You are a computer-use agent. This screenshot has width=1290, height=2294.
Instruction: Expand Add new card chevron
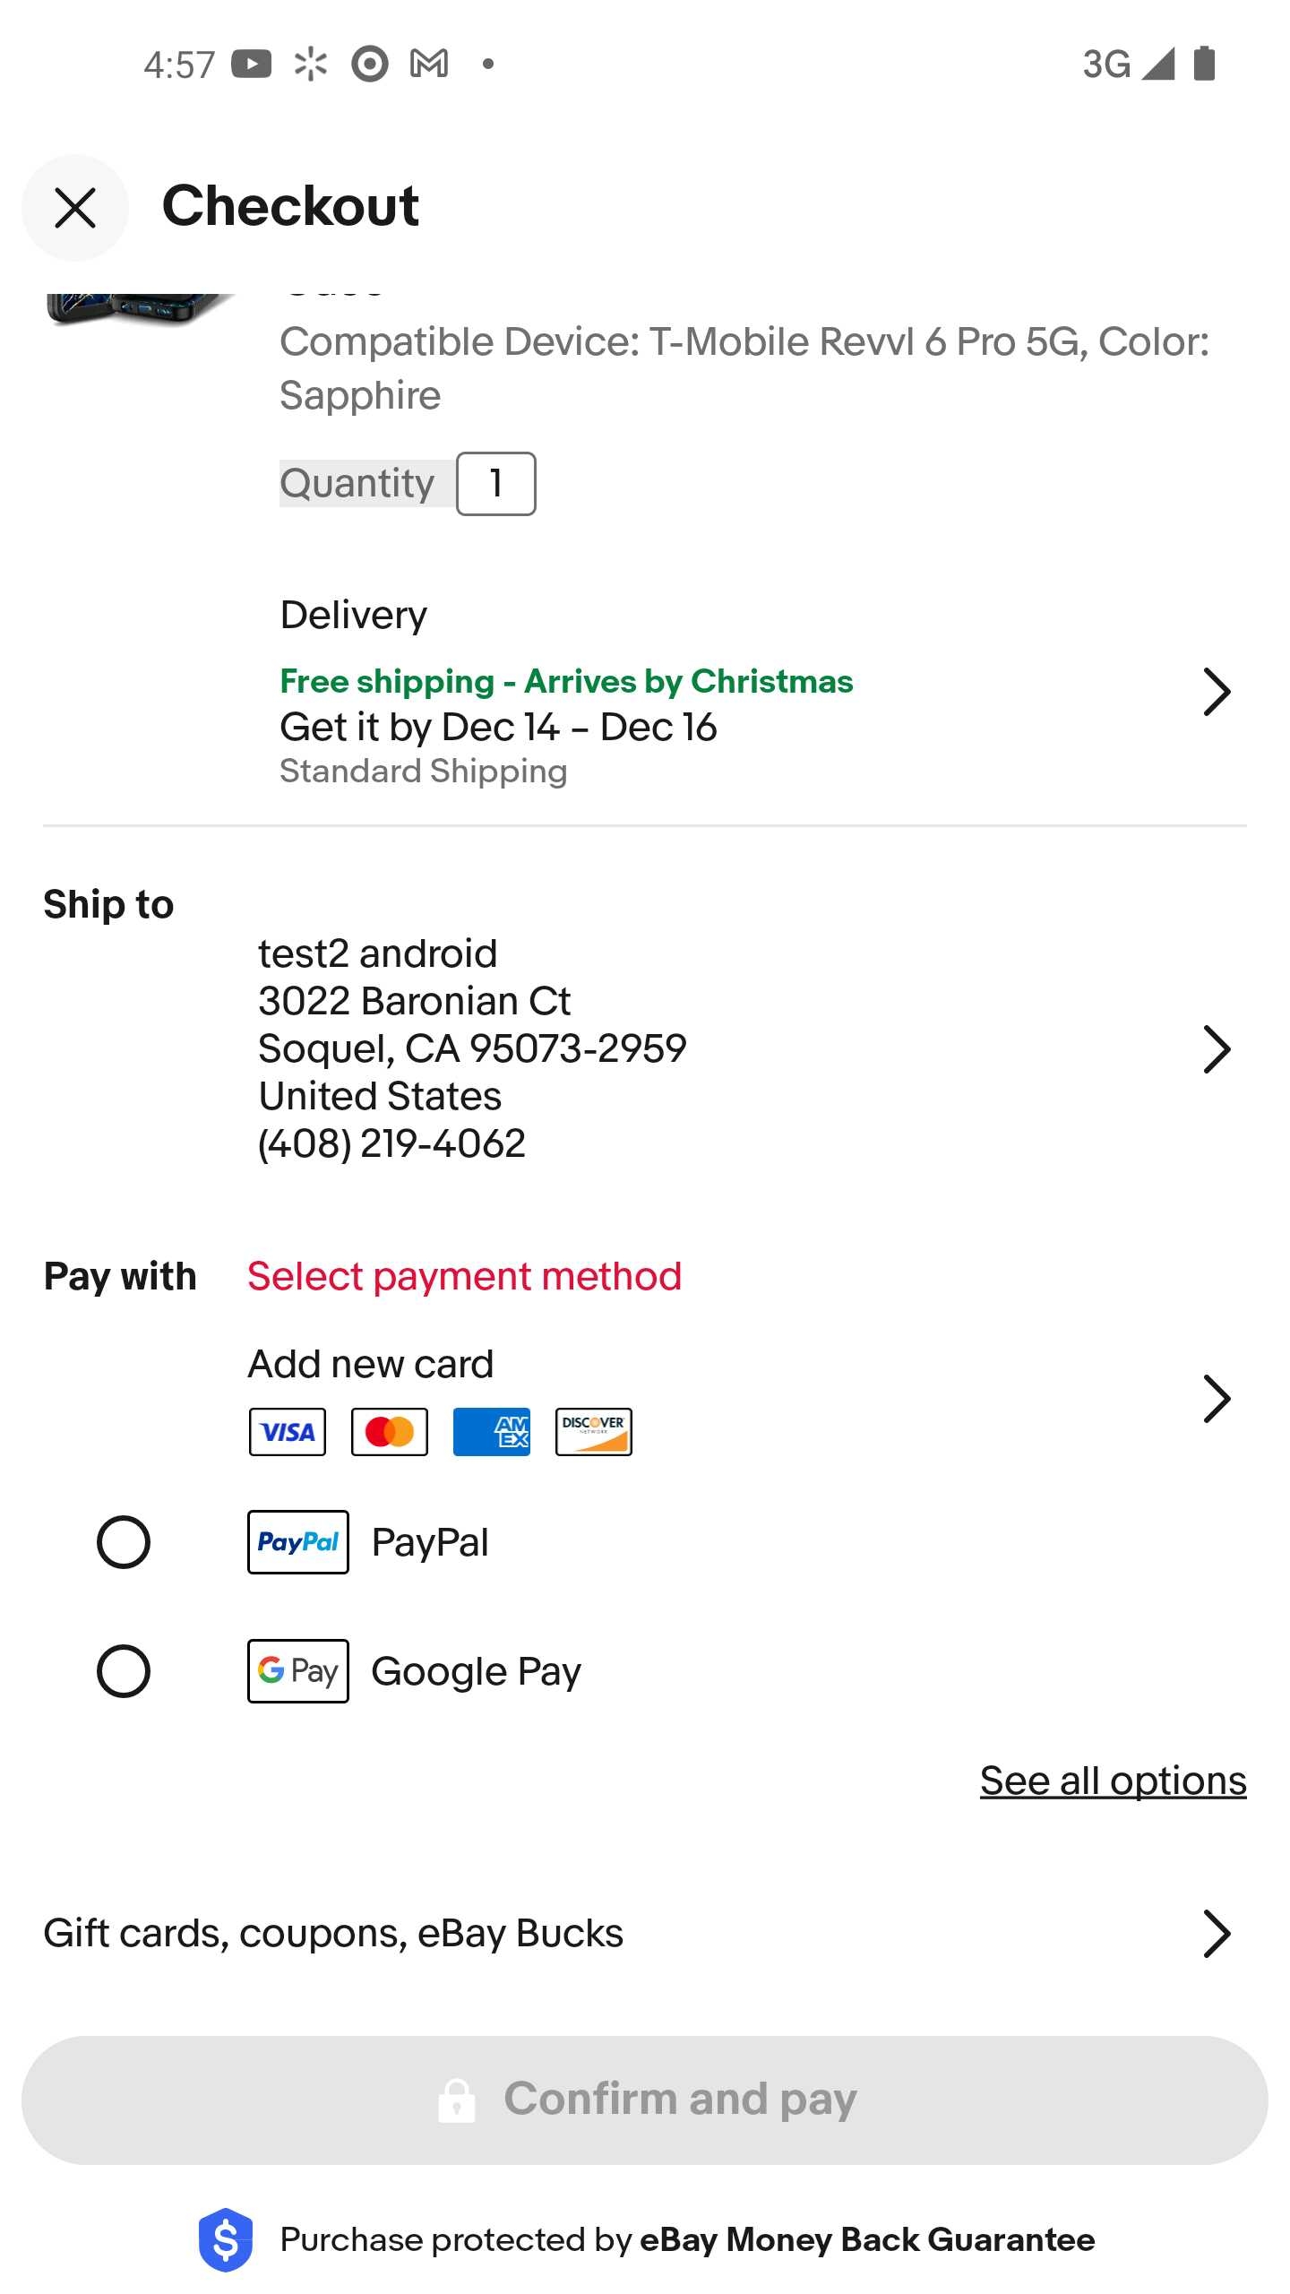coord(1216,1399)
